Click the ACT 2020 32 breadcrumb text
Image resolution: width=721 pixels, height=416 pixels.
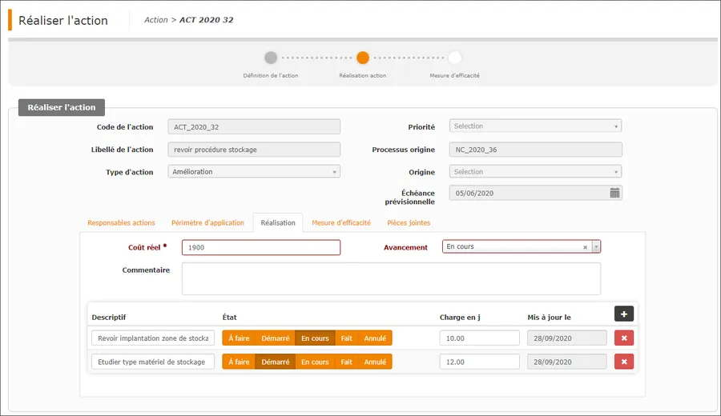point(206,20)
